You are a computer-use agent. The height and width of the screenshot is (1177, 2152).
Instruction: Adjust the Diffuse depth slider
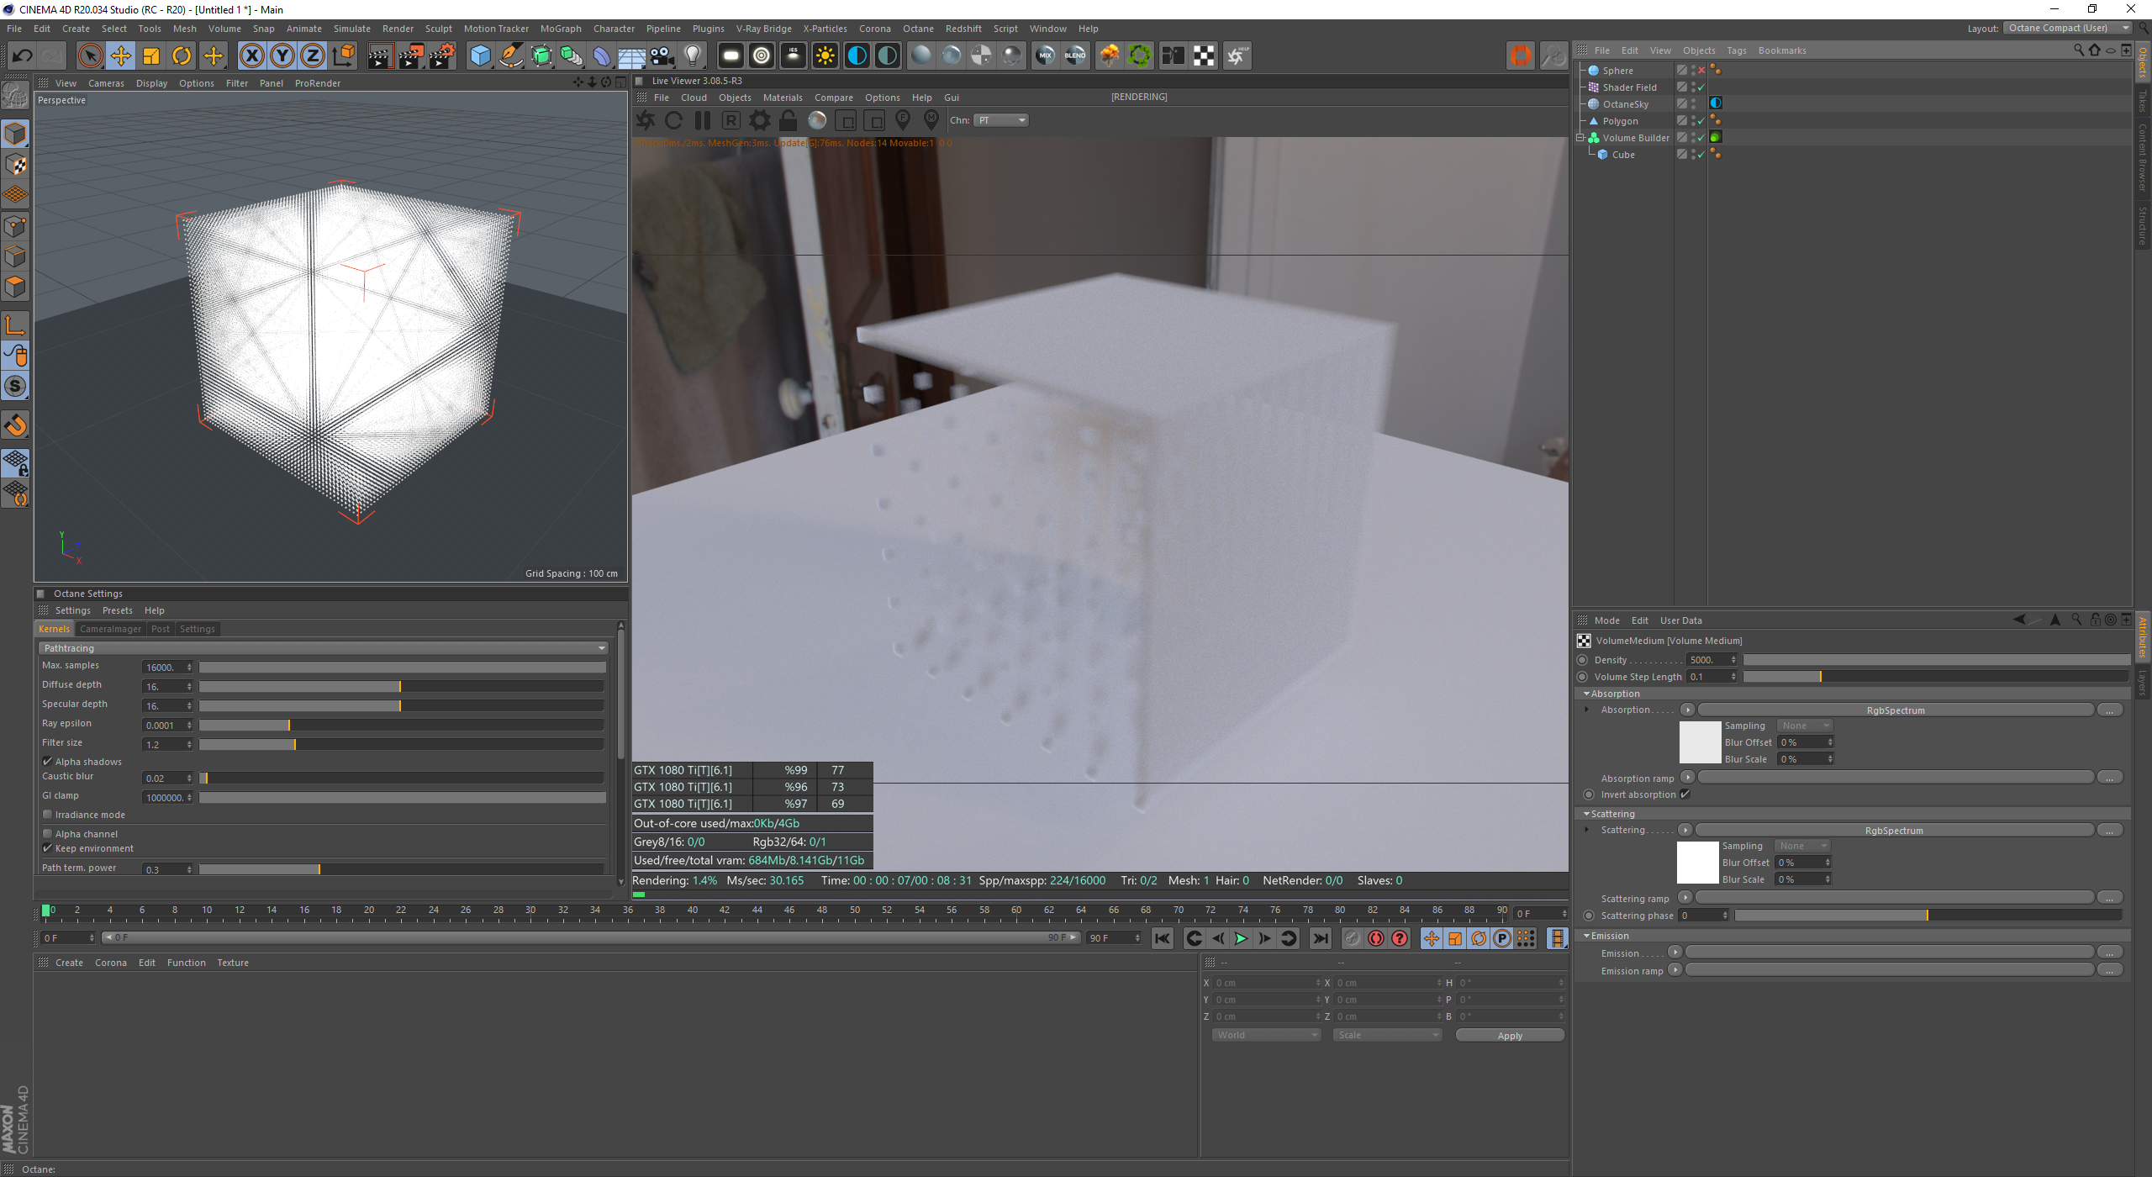tap(400, 687)
